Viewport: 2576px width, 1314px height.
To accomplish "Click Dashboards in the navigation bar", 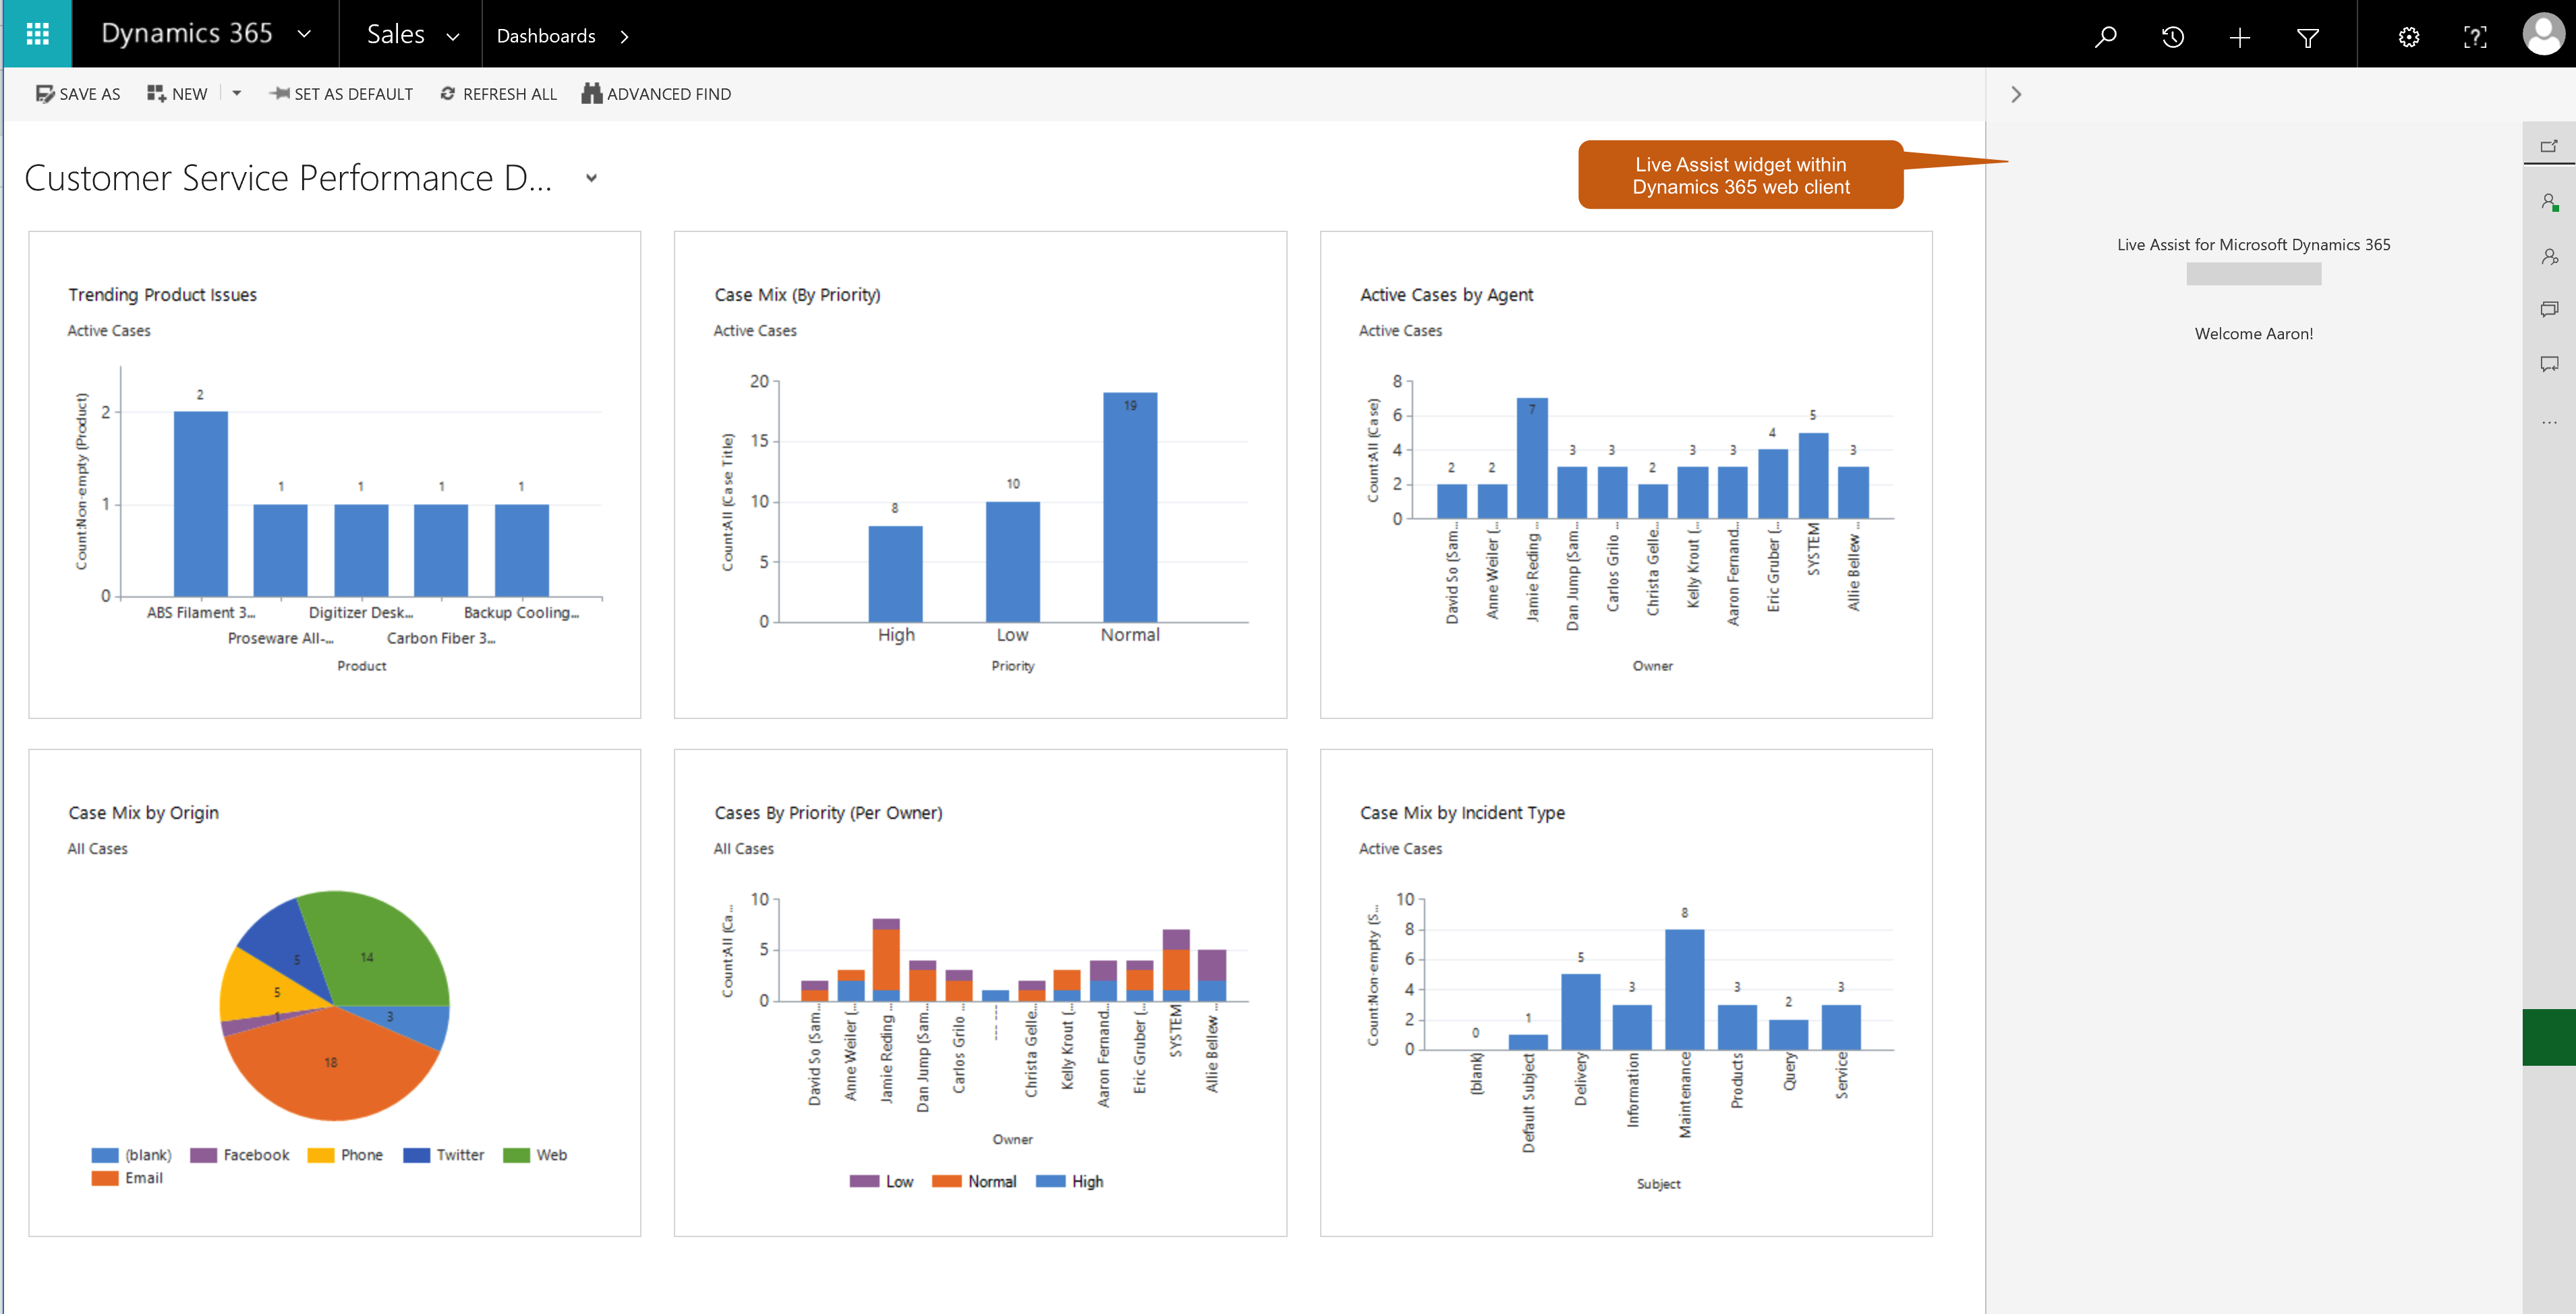I will [x=546, y=36].
